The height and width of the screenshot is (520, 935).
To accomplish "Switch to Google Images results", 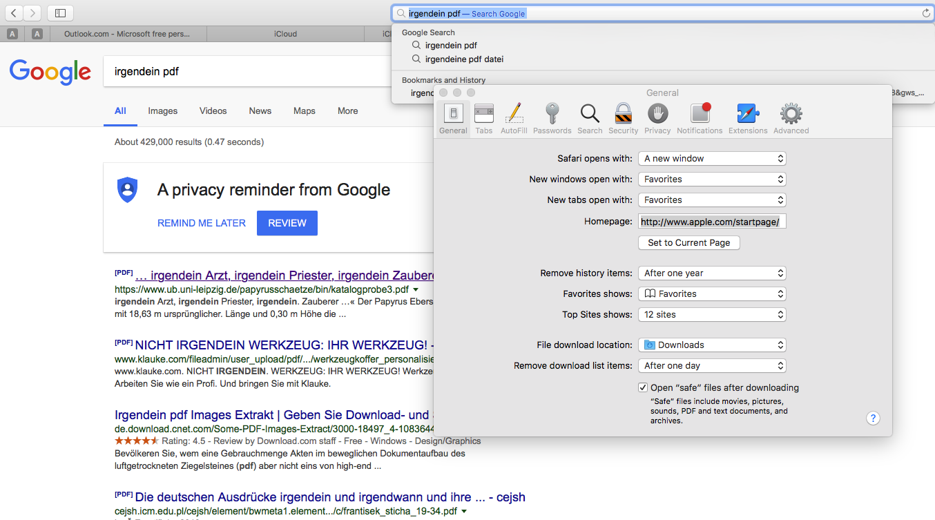I will (163, 111).
